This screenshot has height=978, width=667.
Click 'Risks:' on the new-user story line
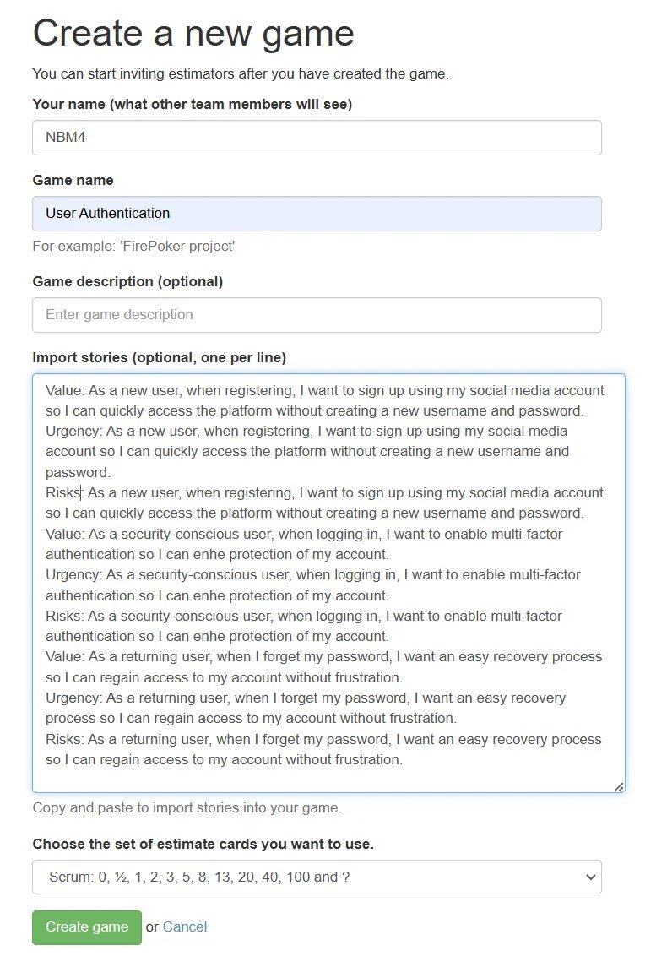click(x=64, y=492)
